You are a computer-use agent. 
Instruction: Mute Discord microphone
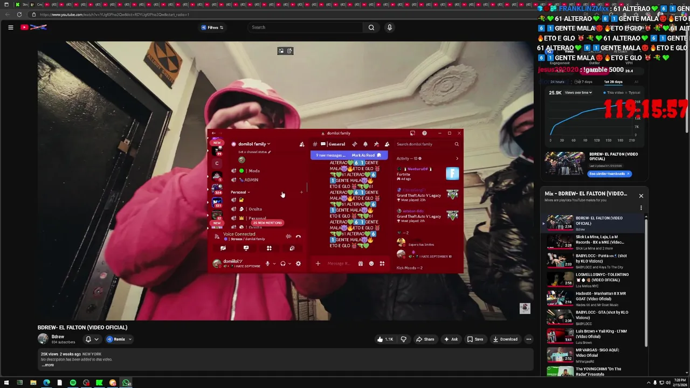pyautogui.click(x=267, y=264)
